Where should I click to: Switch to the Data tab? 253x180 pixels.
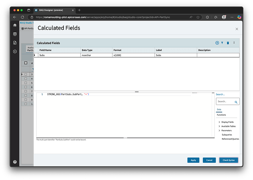(219, 109)
